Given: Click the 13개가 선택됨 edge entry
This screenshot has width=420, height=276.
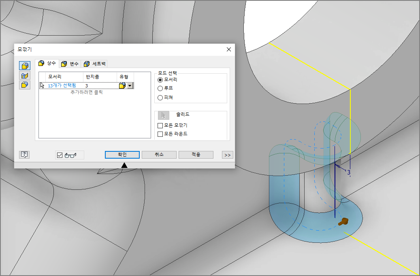Looking at the screenshot, I should 62,85.
